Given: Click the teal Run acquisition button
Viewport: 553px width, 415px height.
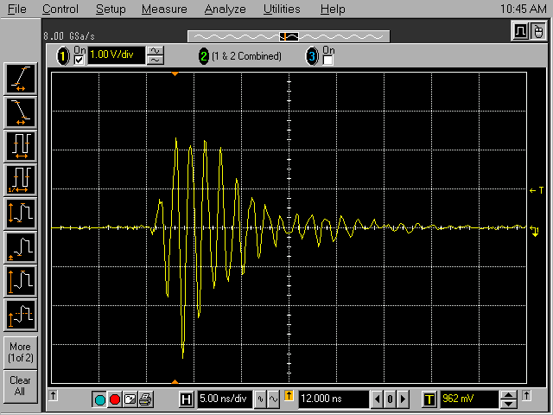Looking at the screenshot, I should coord(100,399).
